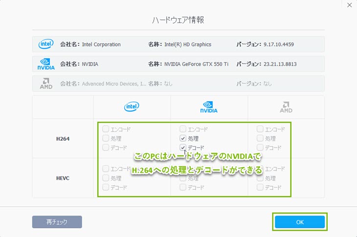
Task: Select the AMD column header logo
Action: (x=286, y=107)
